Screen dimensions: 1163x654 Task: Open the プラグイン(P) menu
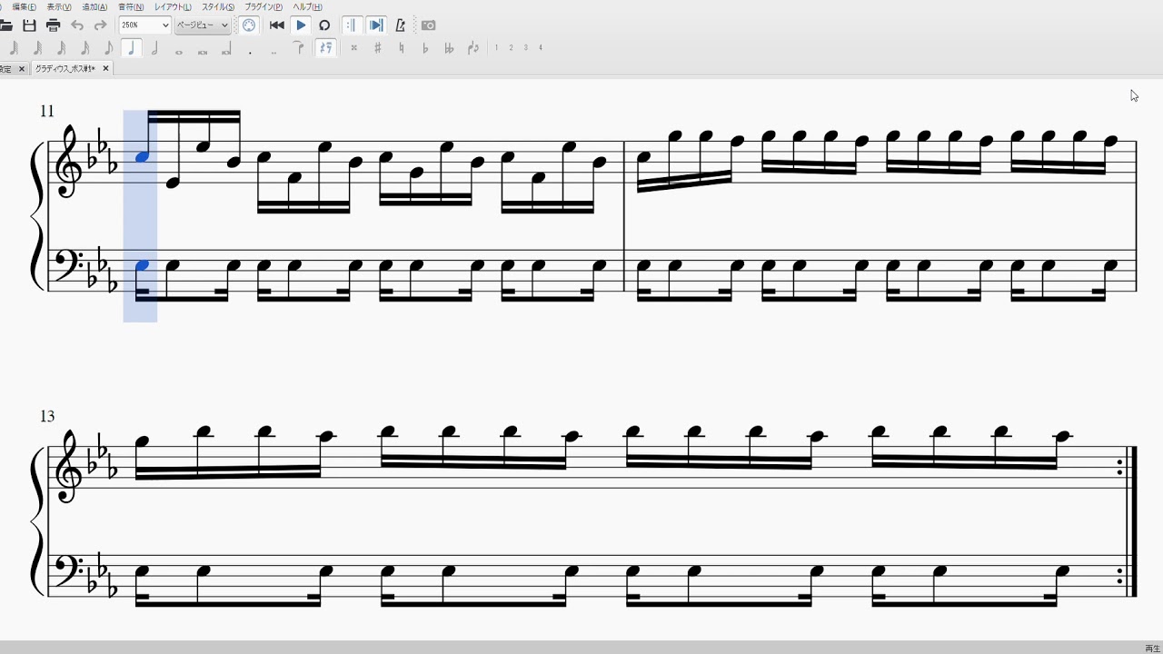click(263, 7)
